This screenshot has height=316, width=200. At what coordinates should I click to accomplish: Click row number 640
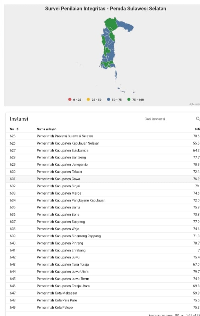tap(13, 243)
